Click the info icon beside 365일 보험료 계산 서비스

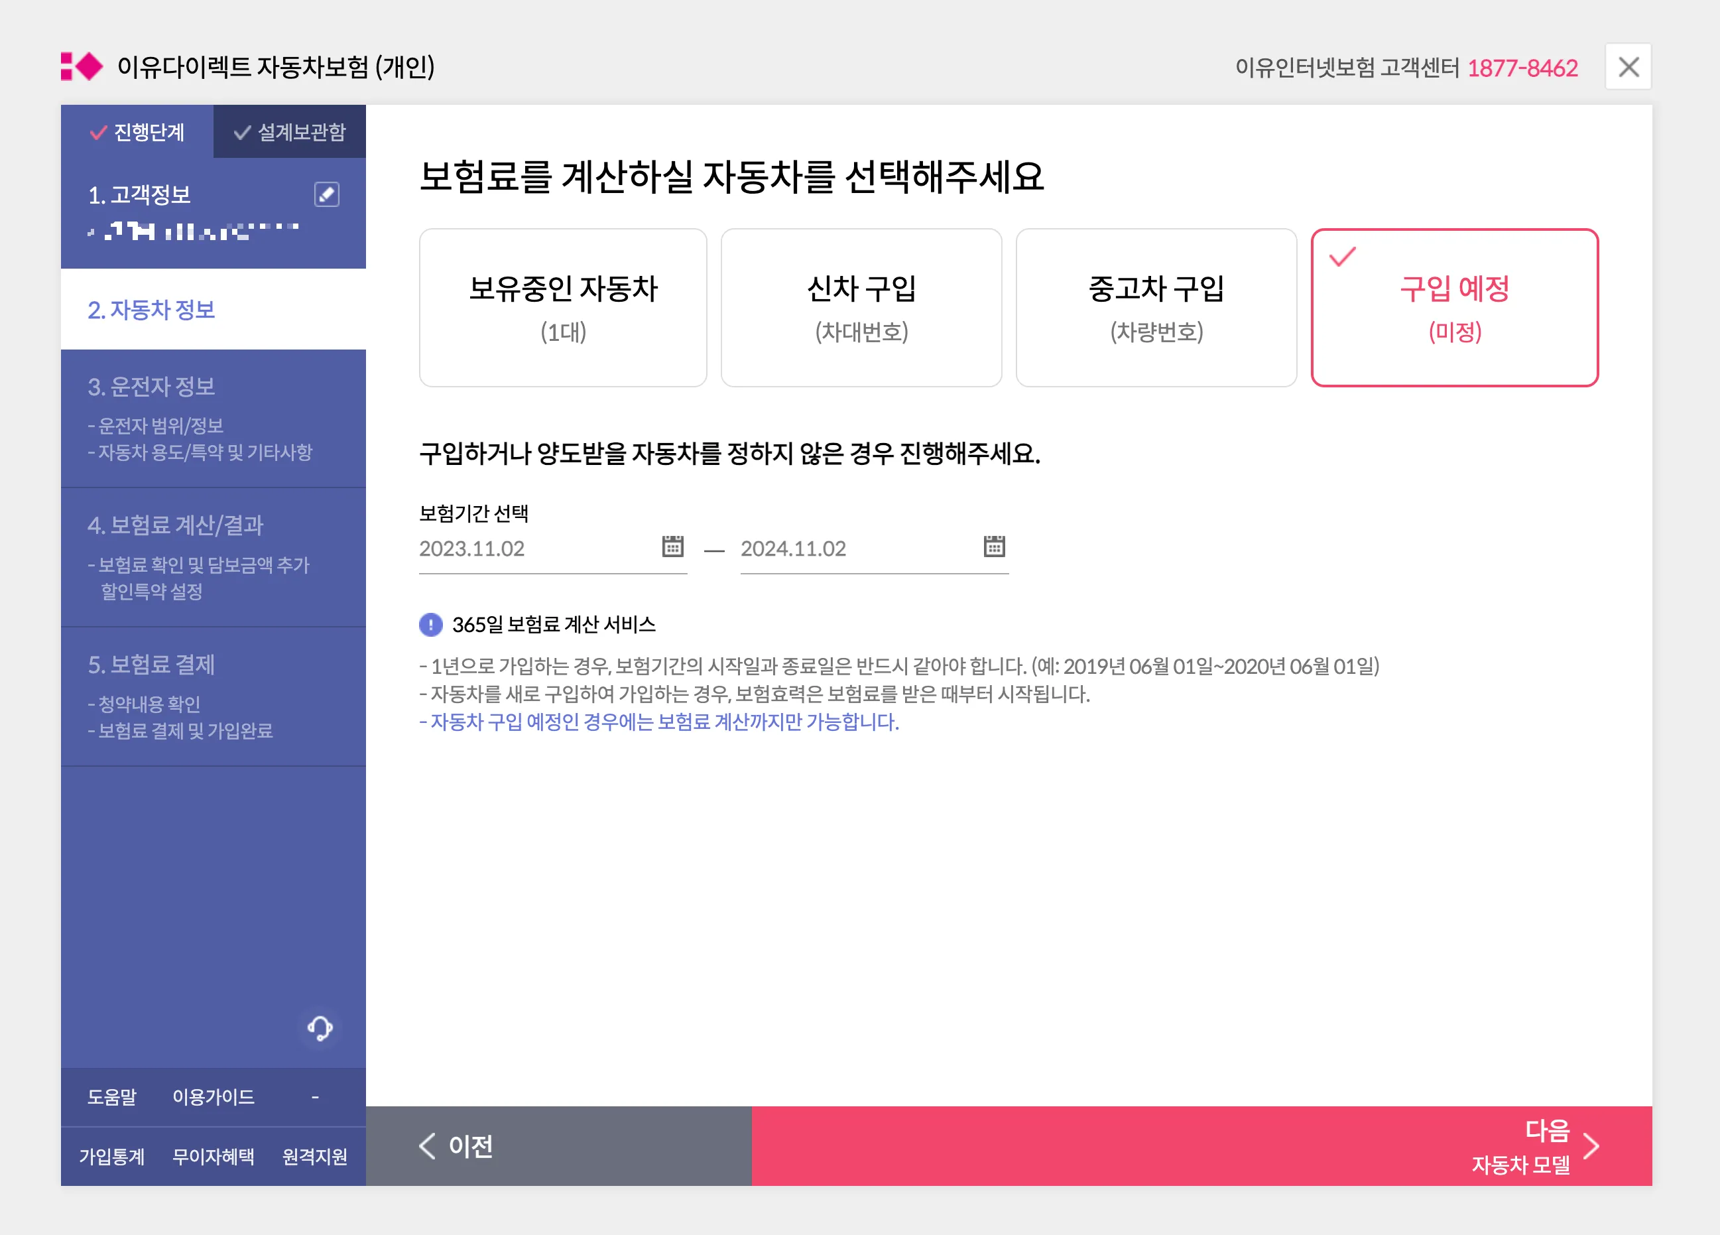point(431,625)
